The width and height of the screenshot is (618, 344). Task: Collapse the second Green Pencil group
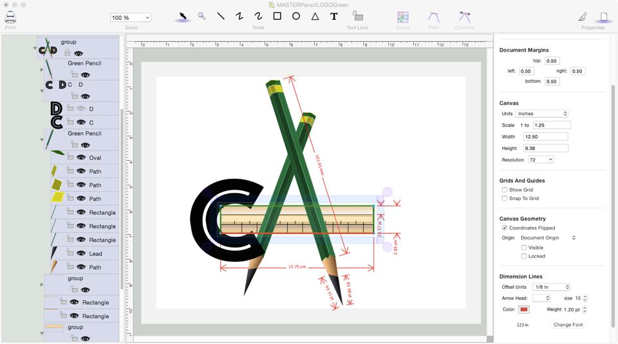pos(42,140)
